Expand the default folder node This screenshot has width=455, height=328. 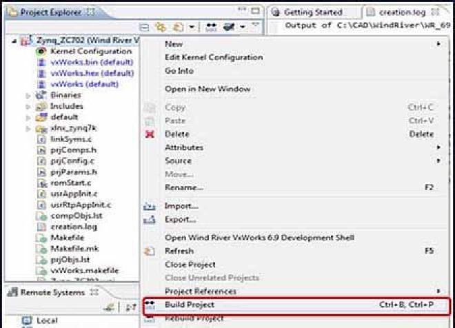pos(28,118)
